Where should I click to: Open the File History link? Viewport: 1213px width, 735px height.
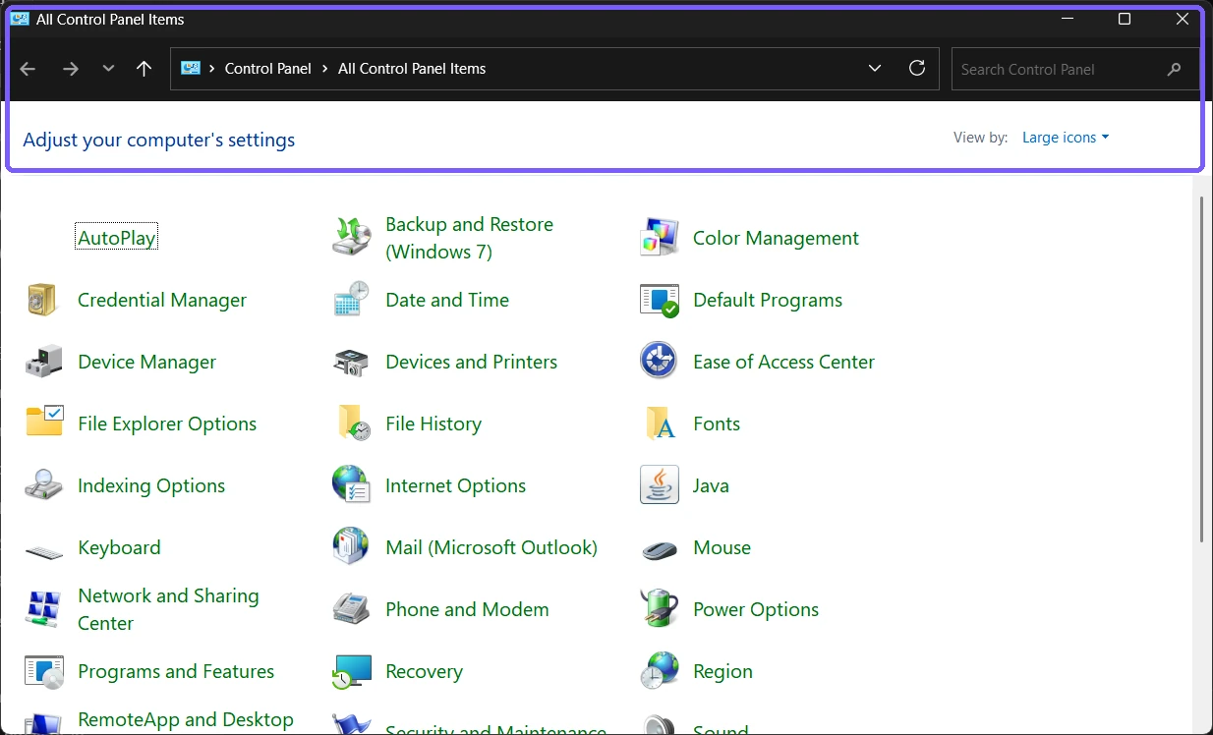click(433, 424)
